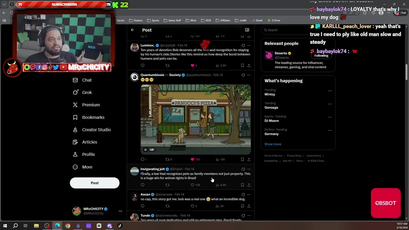The height and width of the screenshot is (230, 409).
Task: Open Premium in the X sidebar
Action: tap(86, 105)
